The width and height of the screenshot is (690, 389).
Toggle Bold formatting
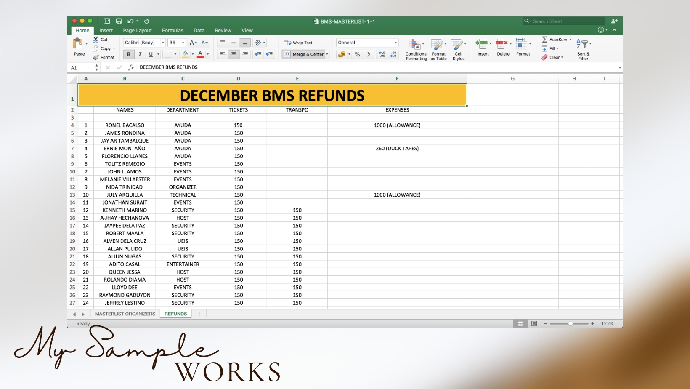click(129, 54)
